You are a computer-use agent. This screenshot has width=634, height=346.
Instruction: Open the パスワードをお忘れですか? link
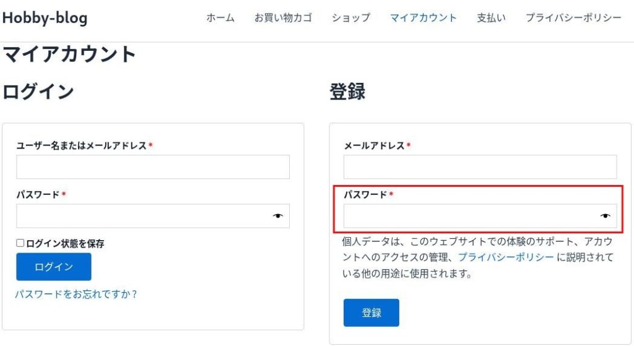click(76, 294)
